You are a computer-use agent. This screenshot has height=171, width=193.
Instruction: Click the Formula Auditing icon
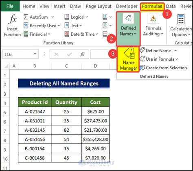[x=154, y=19]
